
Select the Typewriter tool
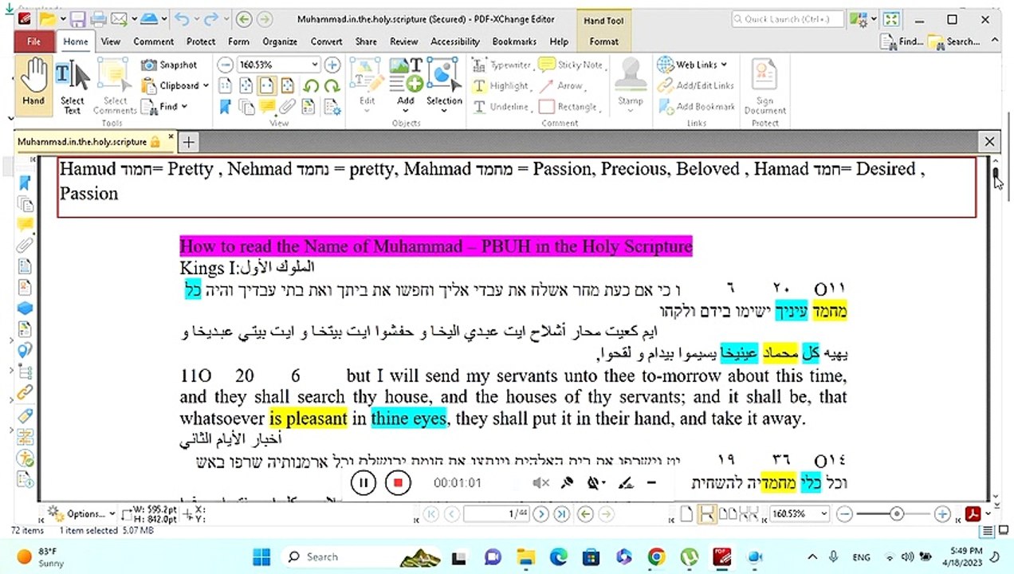tap(502, 65)
